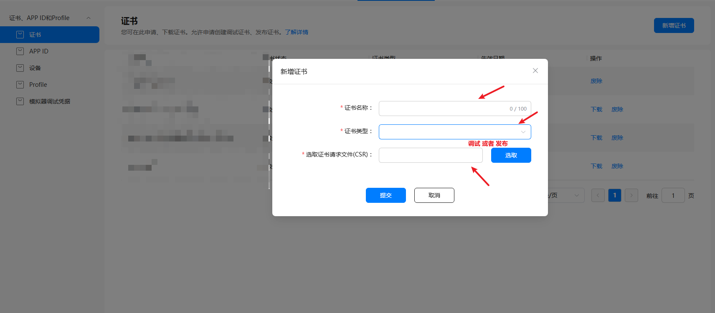
Task: Click the Profile sidebar icon
Action: coord(20,85)
